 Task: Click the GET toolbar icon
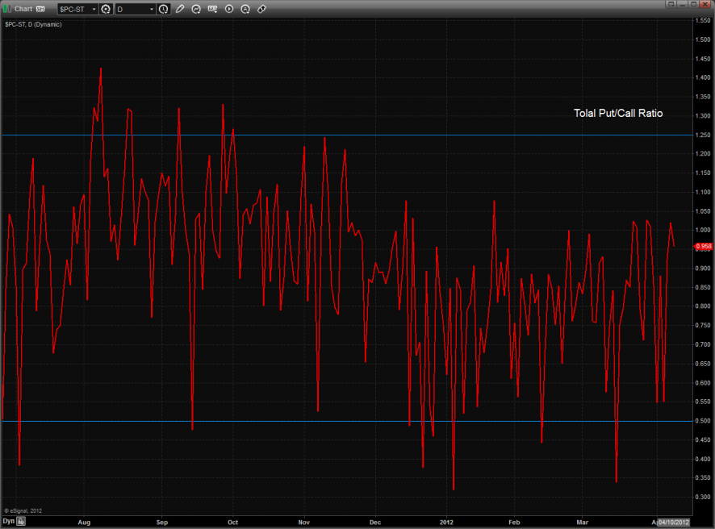click(212, 9)
